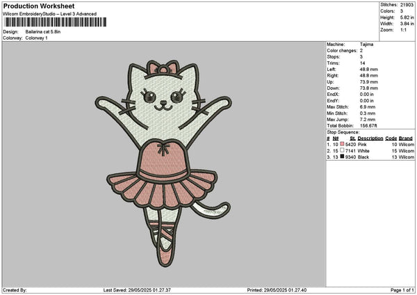
Task: Select the White 7141 color swatch
Action: click(x=342, y=151)
